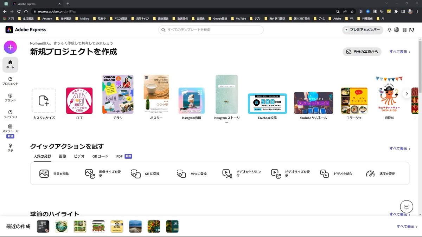Screen dimensions: 422x237
Task: Switch to the QR コード tab
Action: pos(100,156)
